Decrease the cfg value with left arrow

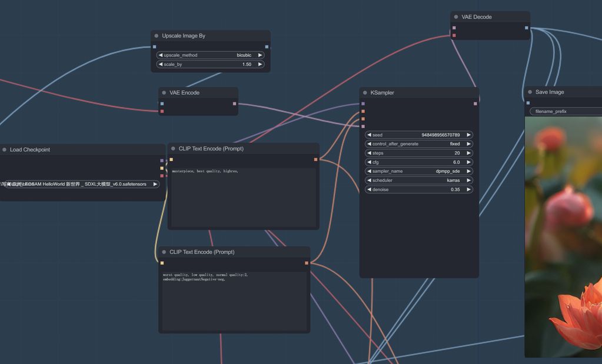click(369, 162)
